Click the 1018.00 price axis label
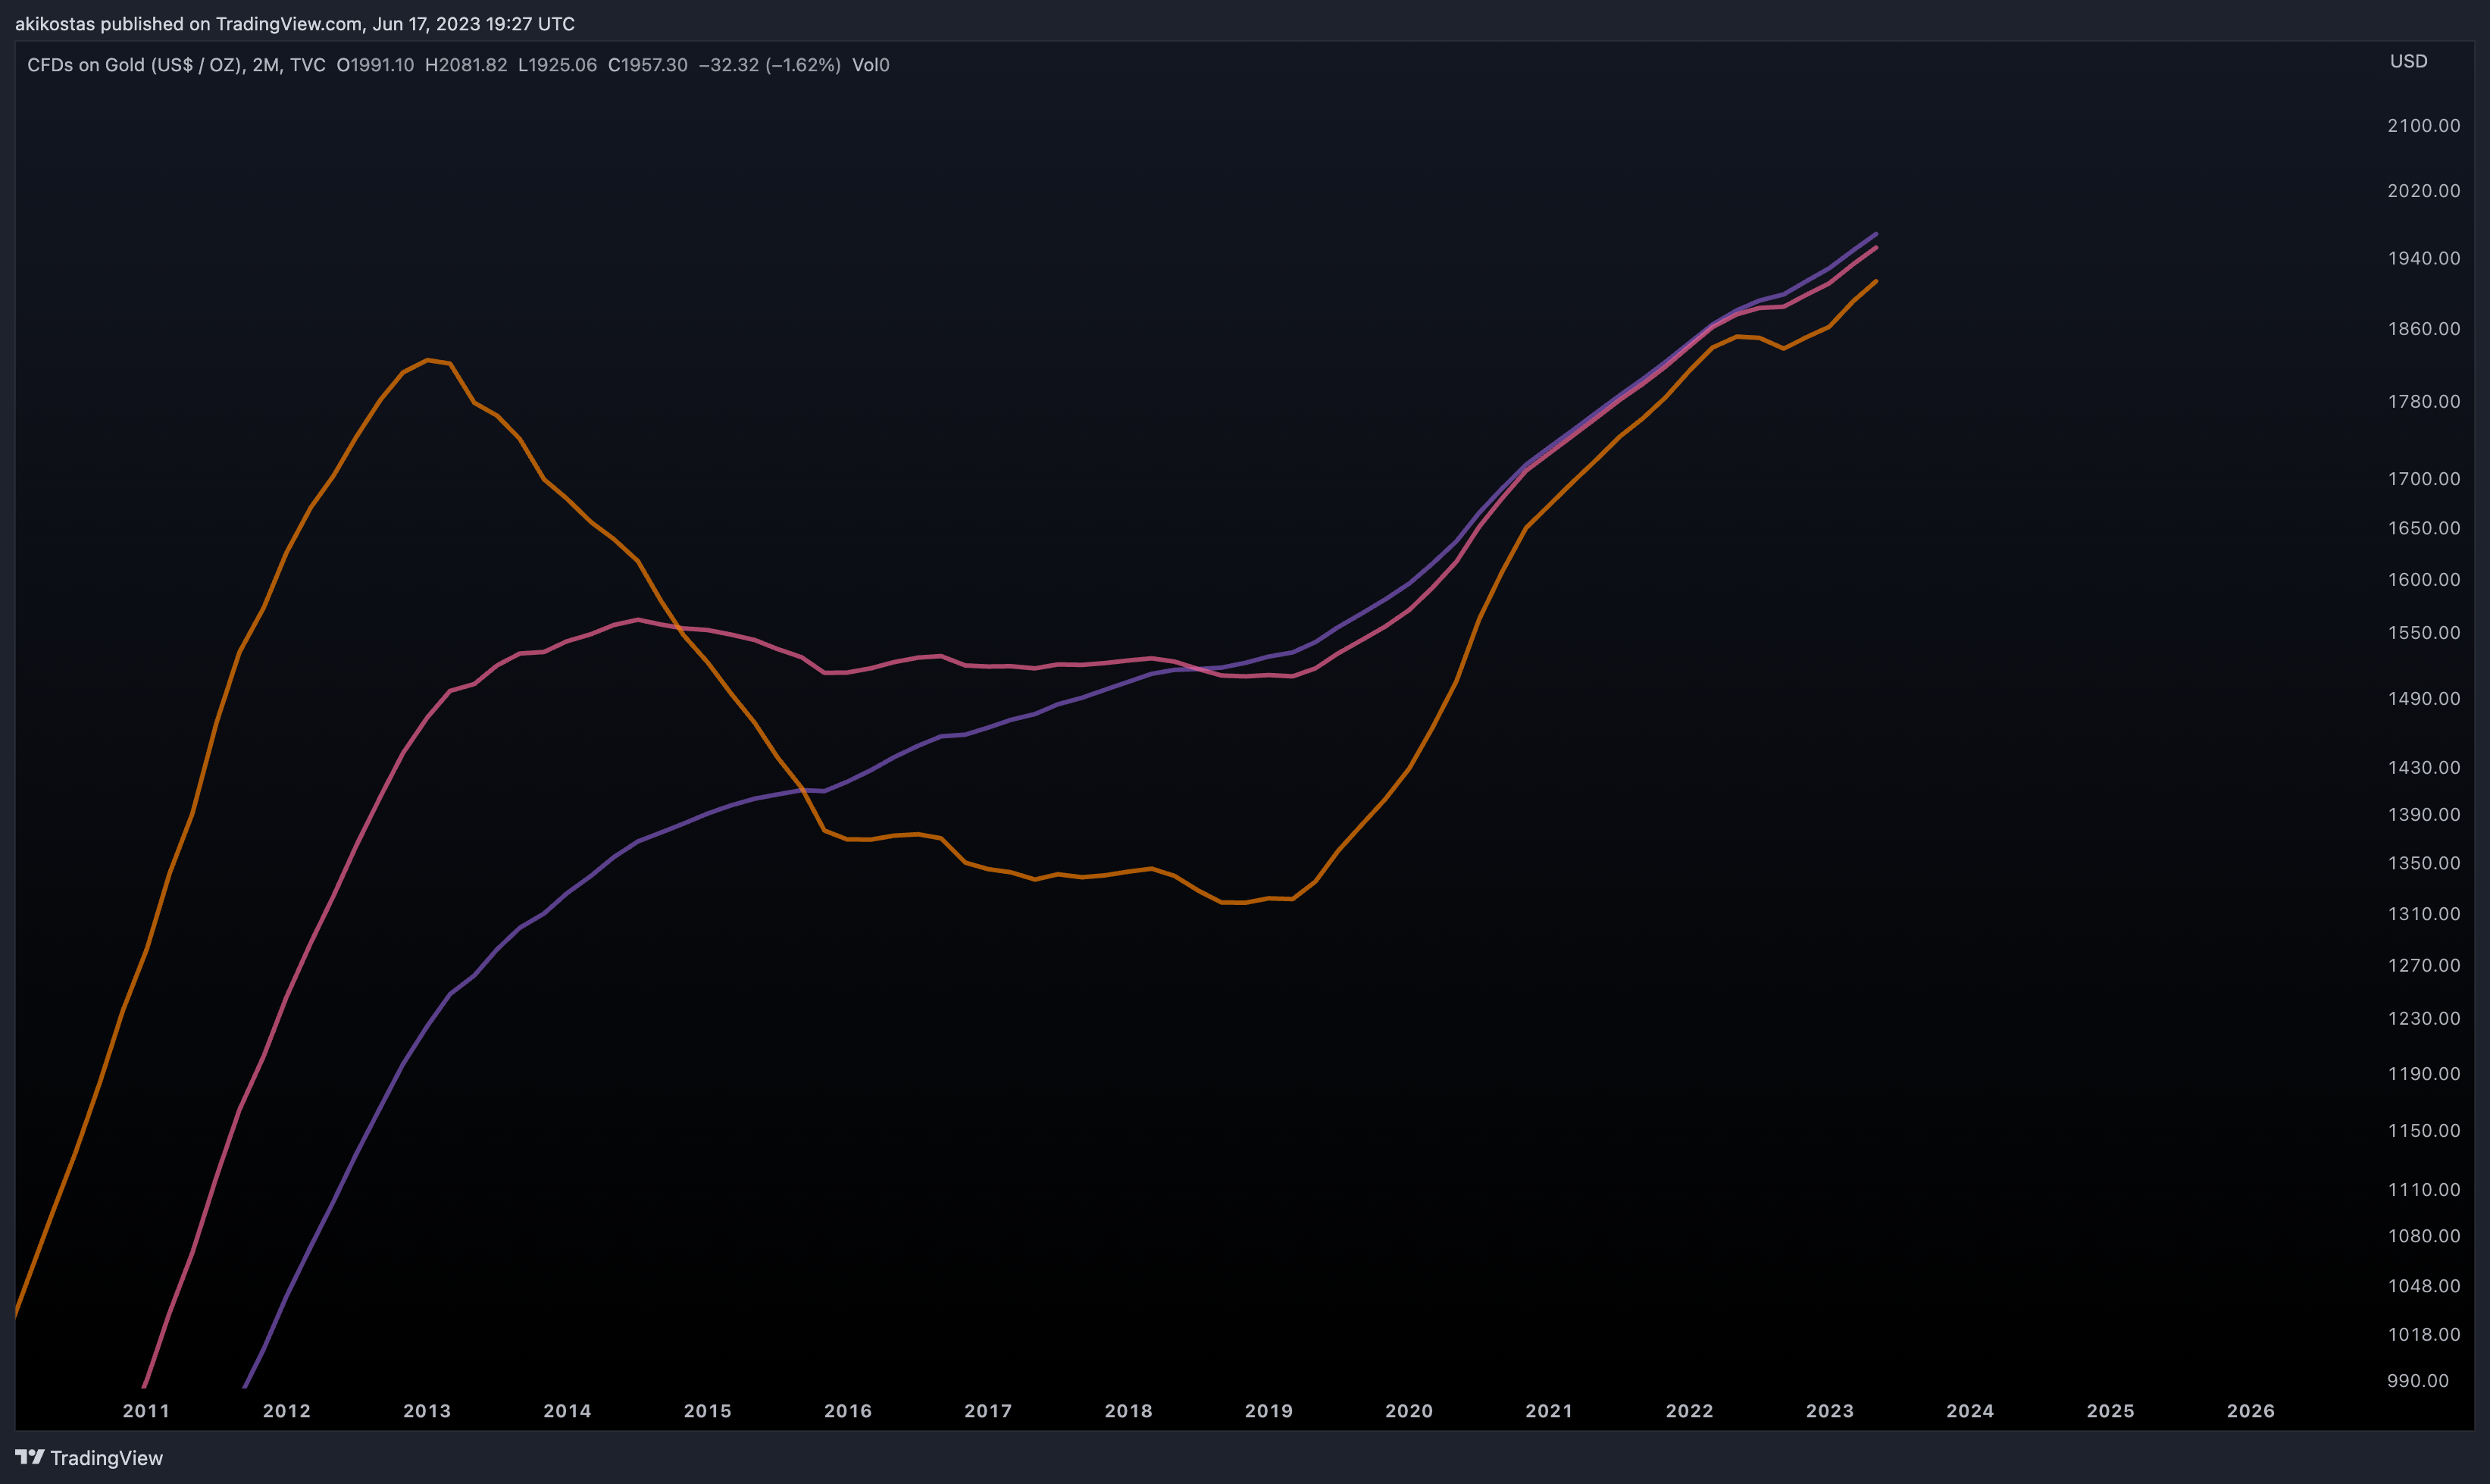 [2424, 1334]
